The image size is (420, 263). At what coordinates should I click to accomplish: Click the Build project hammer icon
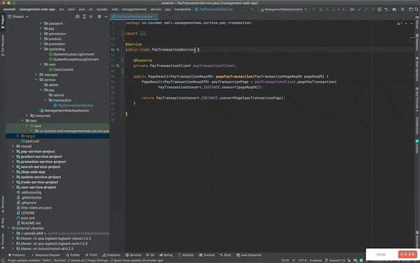click(252, 9)
